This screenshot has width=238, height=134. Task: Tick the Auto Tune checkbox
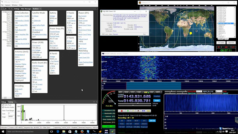pyautogui.click(x=3, y=105)
